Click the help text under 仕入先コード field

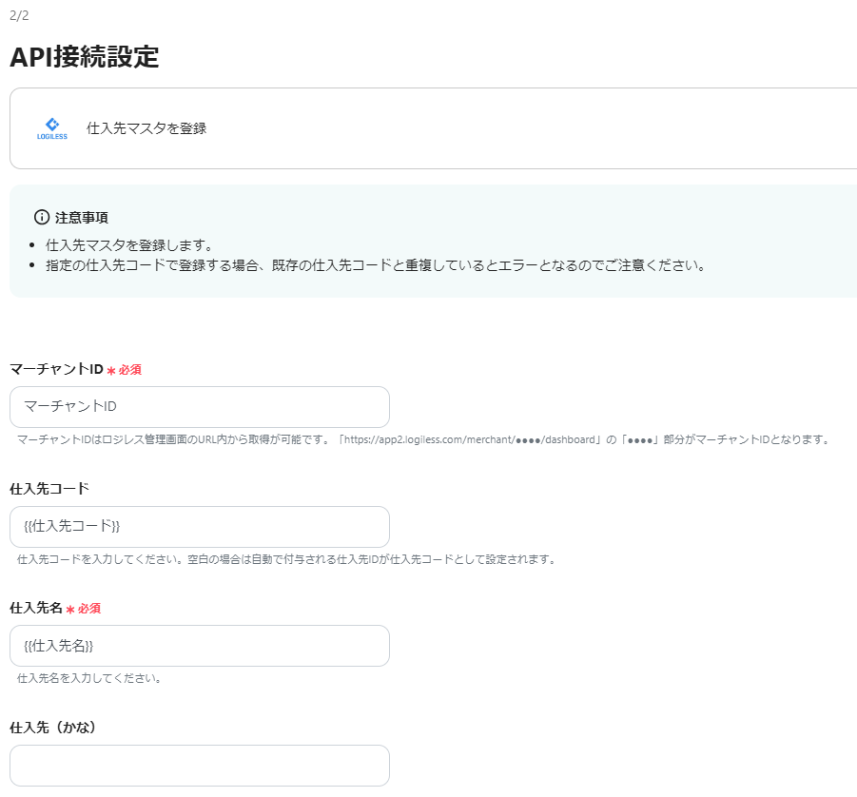285,559
